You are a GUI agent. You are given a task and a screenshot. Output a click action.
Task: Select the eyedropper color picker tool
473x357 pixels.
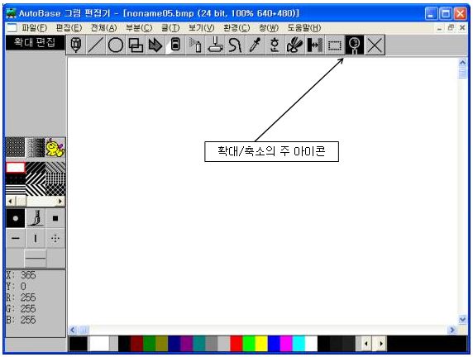(x=256, y=45)
